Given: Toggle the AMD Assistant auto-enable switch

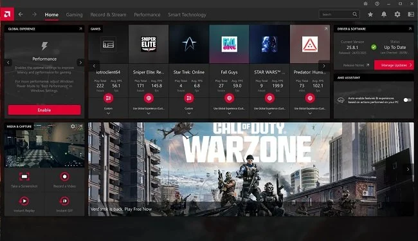Looking at the screenshot, I should click(407, 100).
